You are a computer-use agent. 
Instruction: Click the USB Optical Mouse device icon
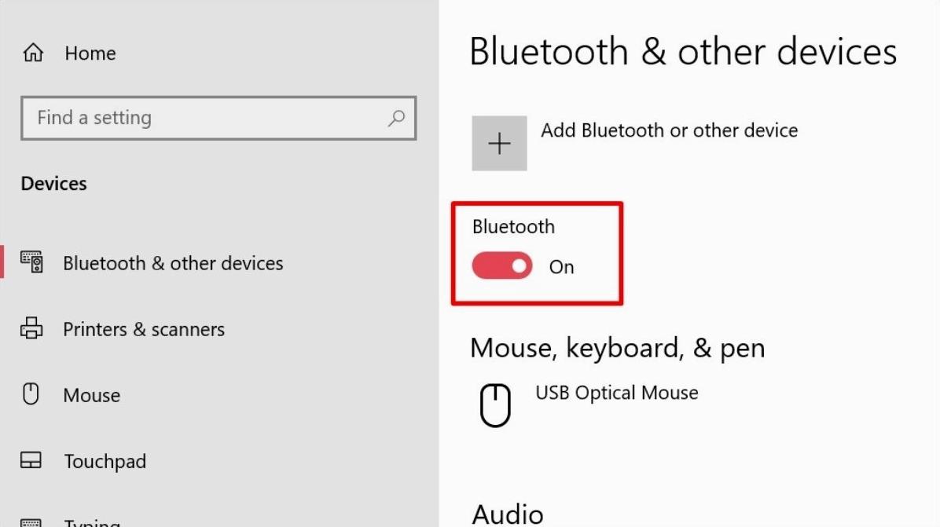point(496,404)
